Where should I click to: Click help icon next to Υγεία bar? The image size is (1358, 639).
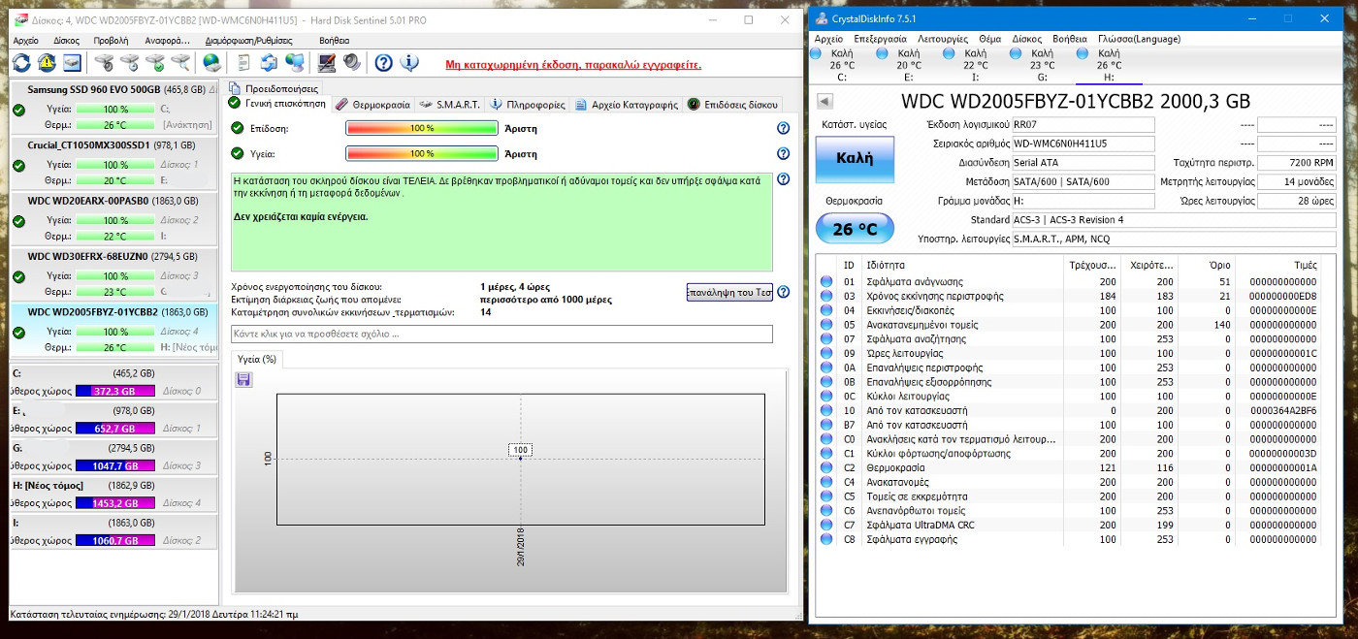point(783,153)
